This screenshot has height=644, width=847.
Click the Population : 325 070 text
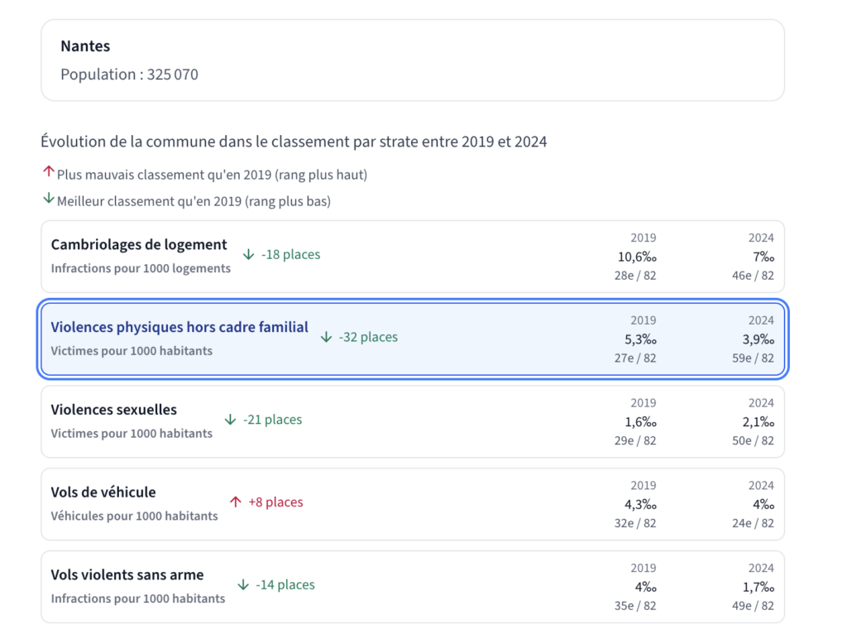129,74
